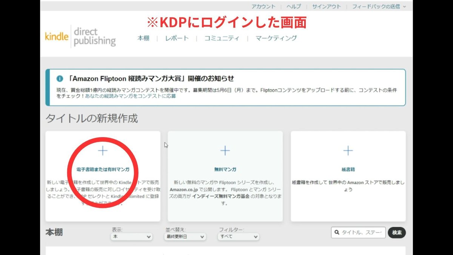This screenshot has height=255, width=453.
Task: Click the サインアウト link
Action: coord(327,6)
